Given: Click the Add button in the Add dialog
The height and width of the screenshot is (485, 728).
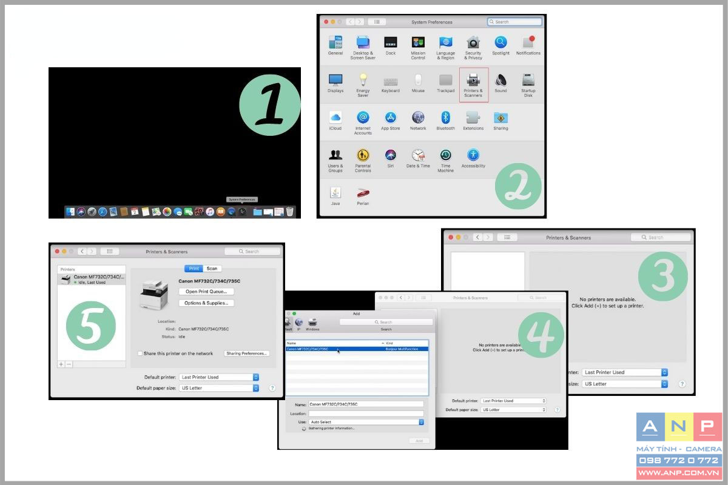Looking at the screenshot, I should [x=419, y=441].
